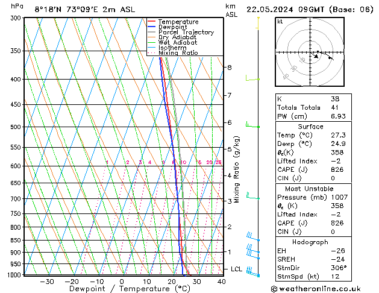Viewport: 379px width, 293px height.
Task: Click the wind barb at 500 hPa
Action: click(252, 125)
